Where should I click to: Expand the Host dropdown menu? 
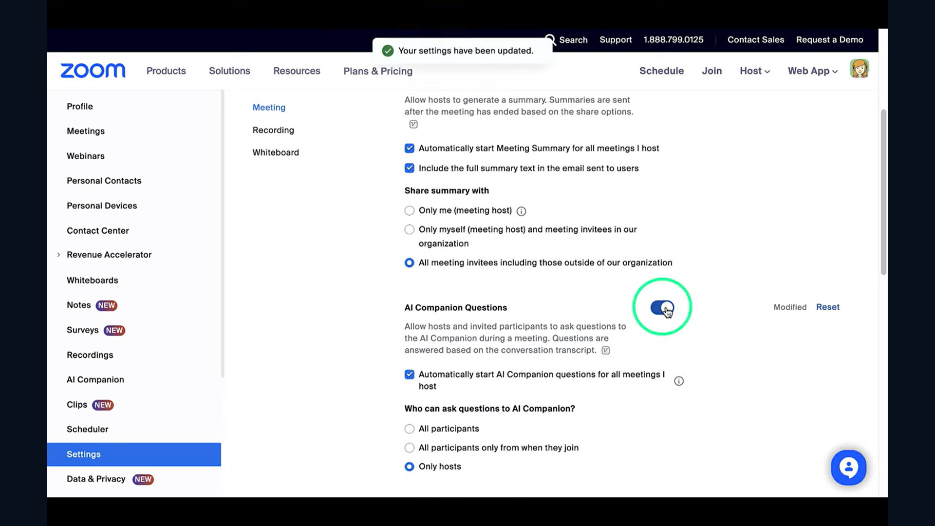point(754,71)
